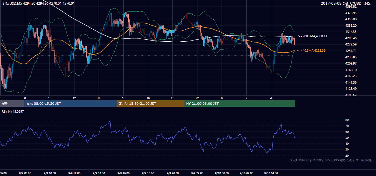Image resolution: width=376 pixels, height=176 pixels.
Task: Click the hour label 12 under the price chart
Action: pyautogui.click(x=74, y=98)
